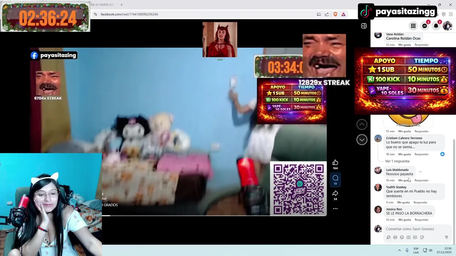Click the Yape QR code
This screenshot has width=456, height=256.
299,188
